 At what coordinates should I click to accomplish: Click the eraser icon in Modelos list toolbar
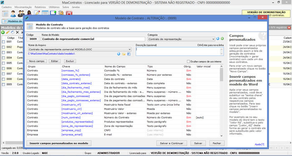coord(13,33)
